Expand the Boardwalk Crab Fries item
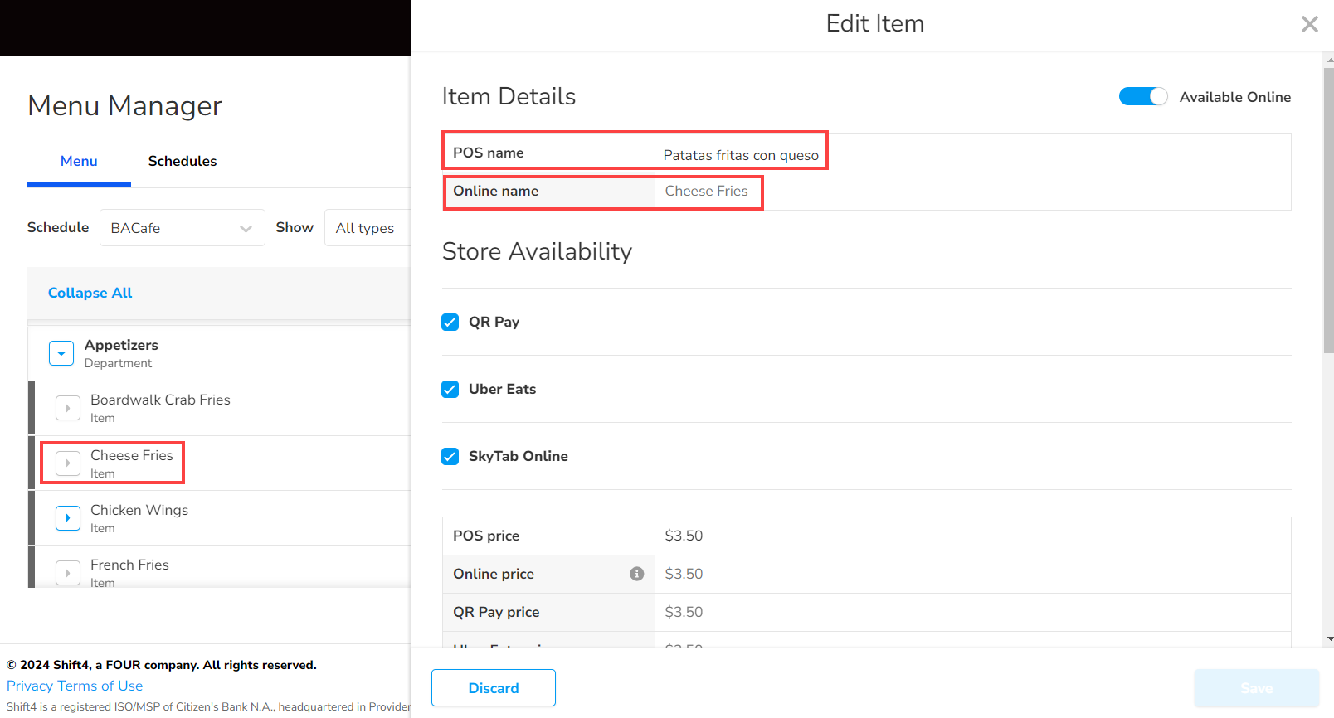 tap(68, 408)
